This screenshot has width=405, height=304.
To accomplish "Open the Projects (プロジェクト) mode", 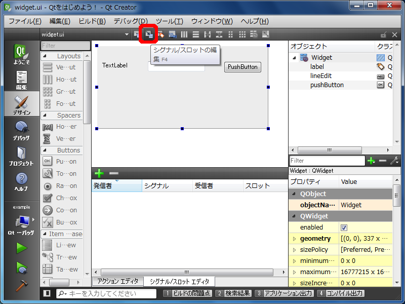I will click(x=21, y=156).
